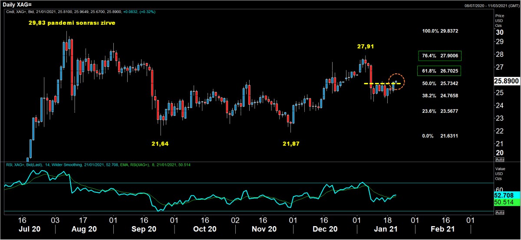The height and width of the screenshot is (240, 521).
Task: Select the 61.8% 26.7025 Fibonacci box
Action: 440,70
